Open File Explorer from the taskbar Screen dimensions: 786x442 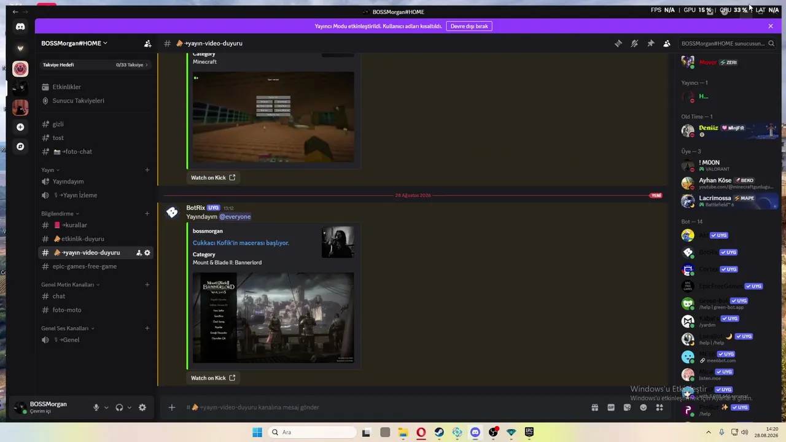point(403,432)
